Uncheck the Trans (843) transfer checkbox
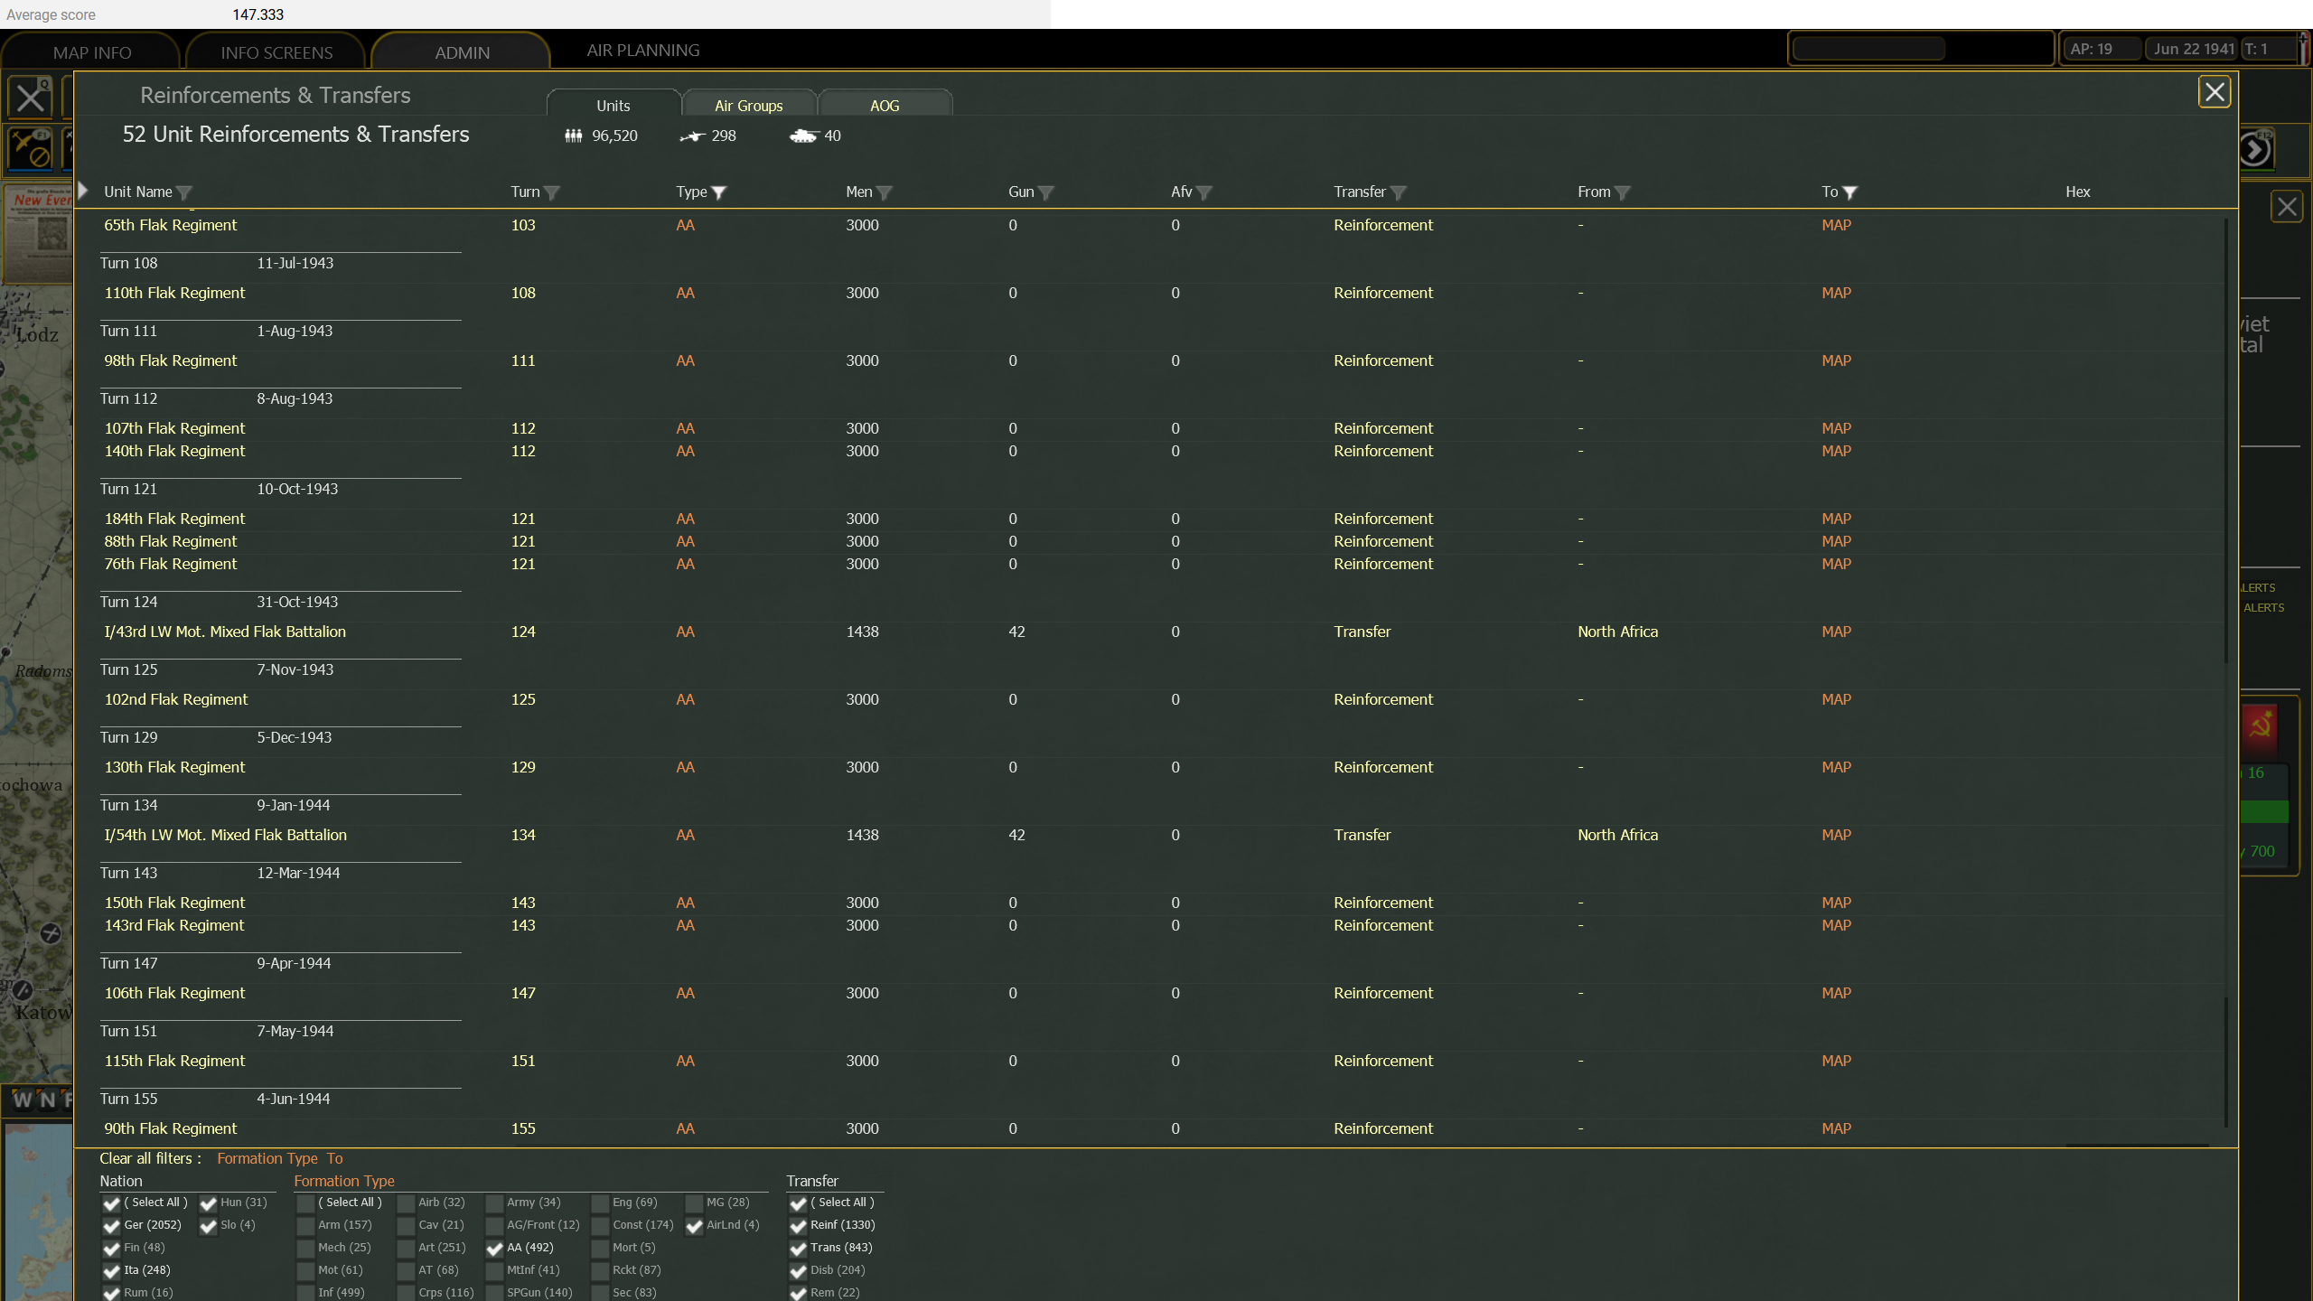The height and width of the screenshot is (1301, 2313). pos(798,1249)
